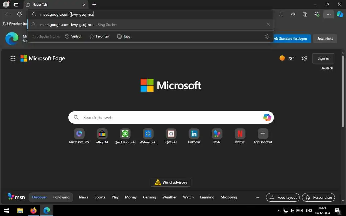Open the Collections toolbar icon

coord(305,14)
